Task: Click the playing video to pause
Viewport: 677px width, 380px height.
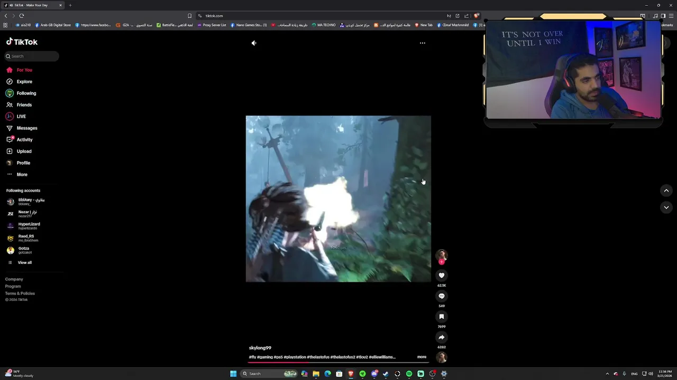Action: (x=338, y=199)
